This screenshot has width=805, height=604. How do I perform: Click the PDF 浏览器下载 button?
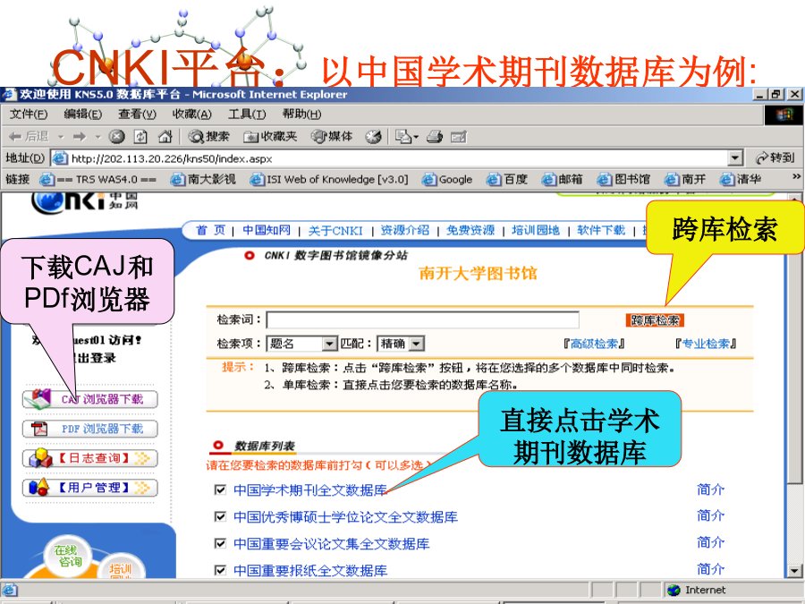[x=89, y=429]
